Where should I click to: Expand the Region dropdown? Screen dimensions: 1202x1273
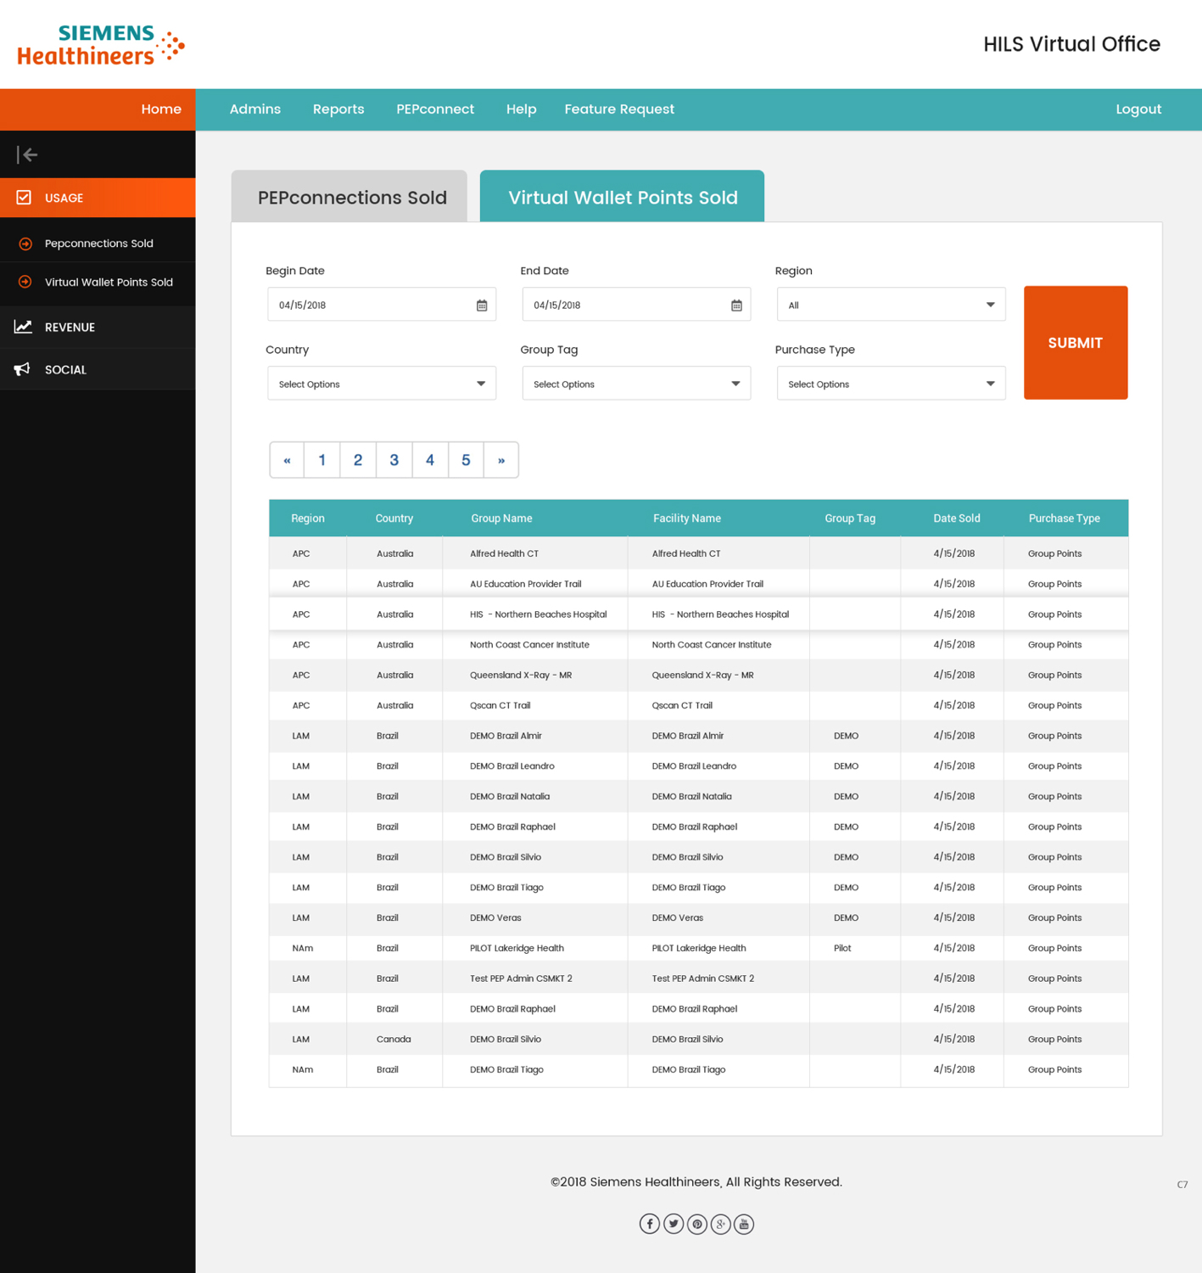coord(891,305)
